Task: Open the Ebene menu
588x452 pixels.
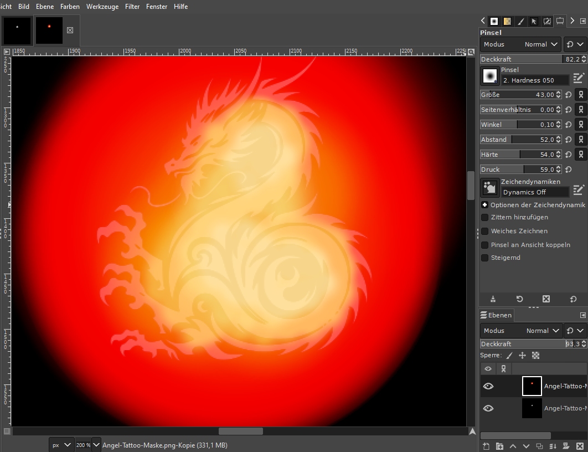Action: tap(45, 7)
